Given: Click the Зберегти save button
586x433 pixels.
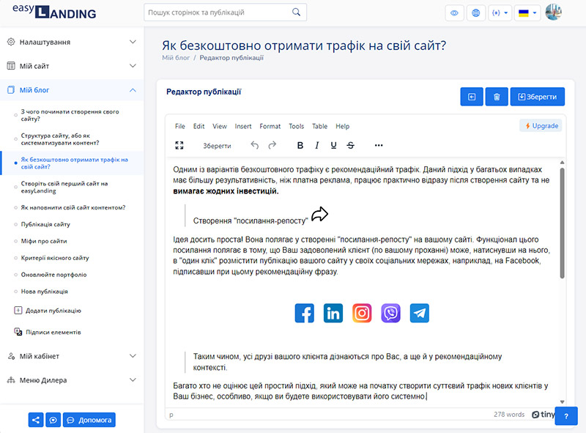Looking at the screenshot, I should point(538,97).
